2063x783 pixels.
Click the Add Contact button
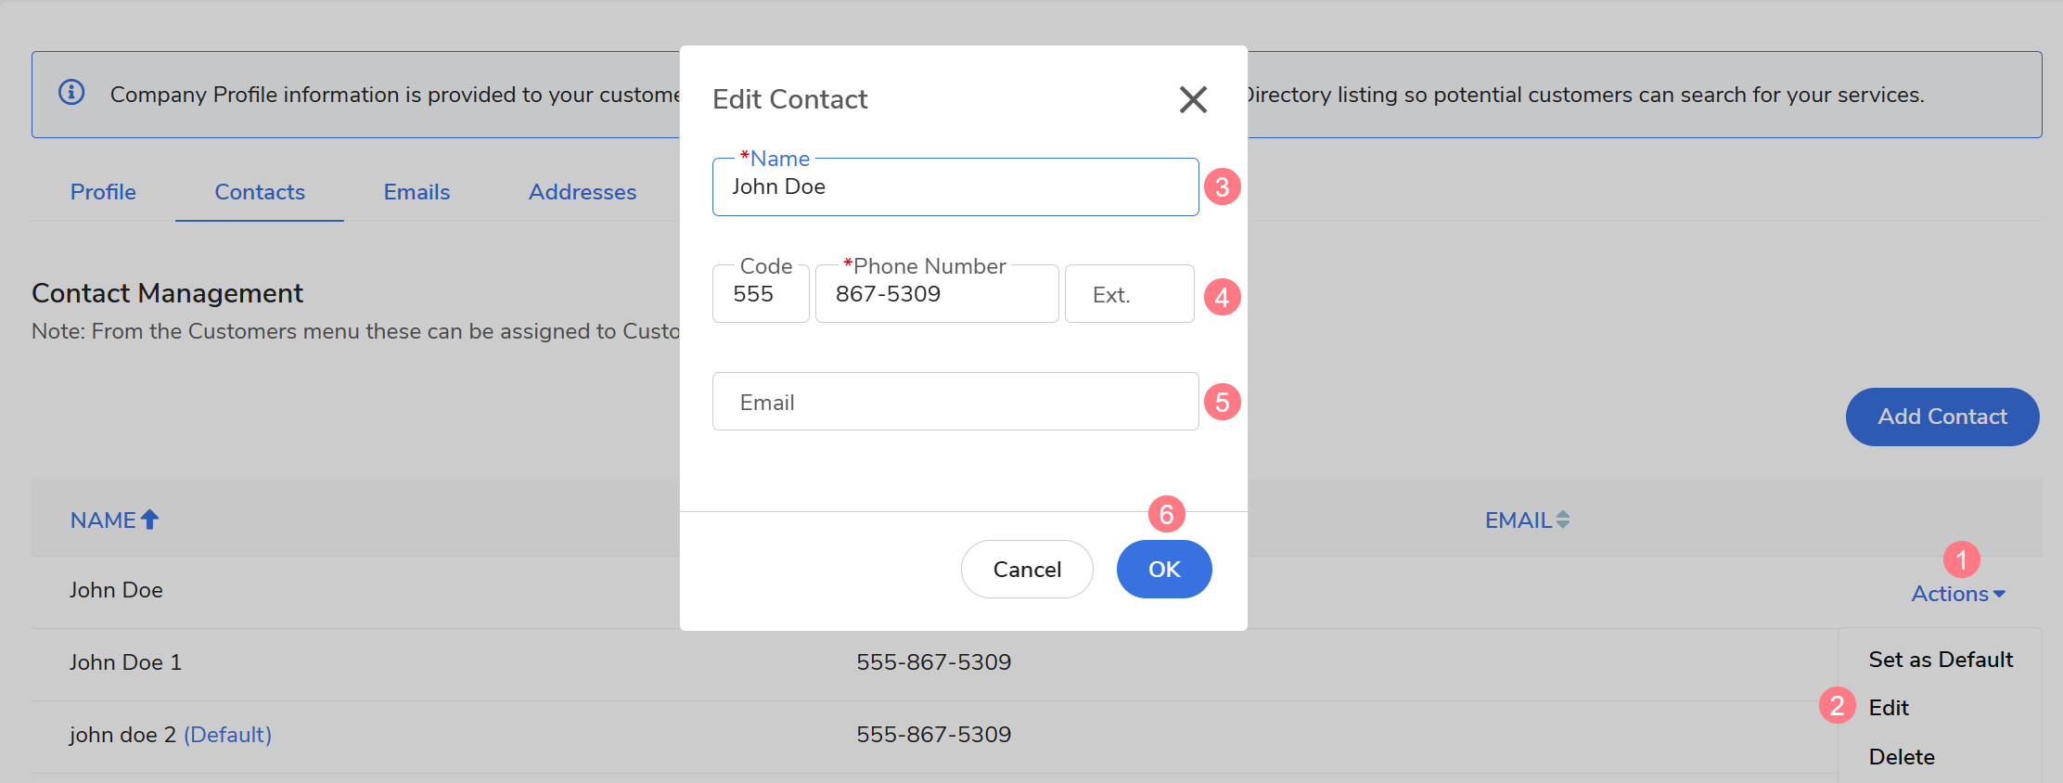click(1942, 417)
